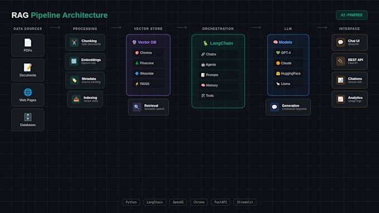Click the REST API plug icon

[341, 61]
